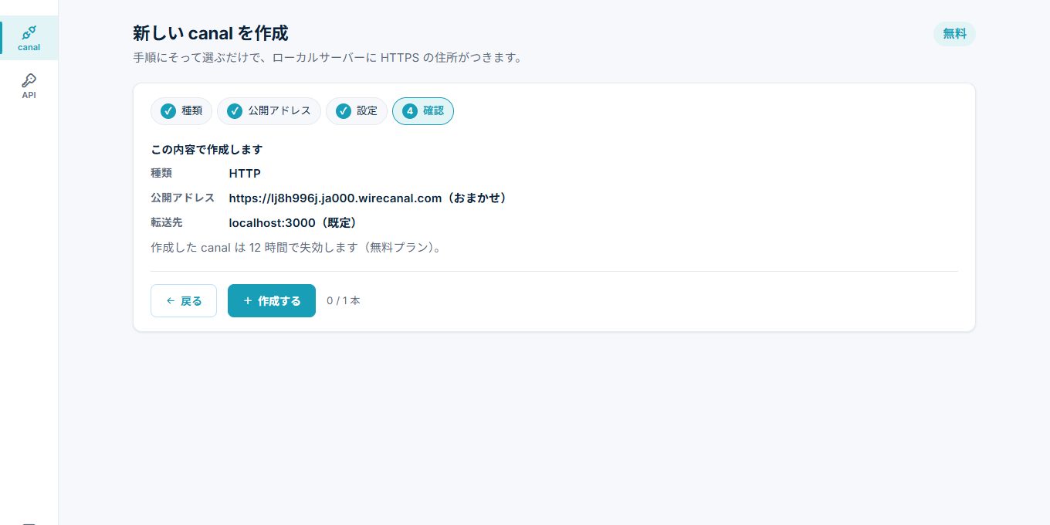Click the HTTP type value
The image size is (1050, 525).
coord(245,174)
